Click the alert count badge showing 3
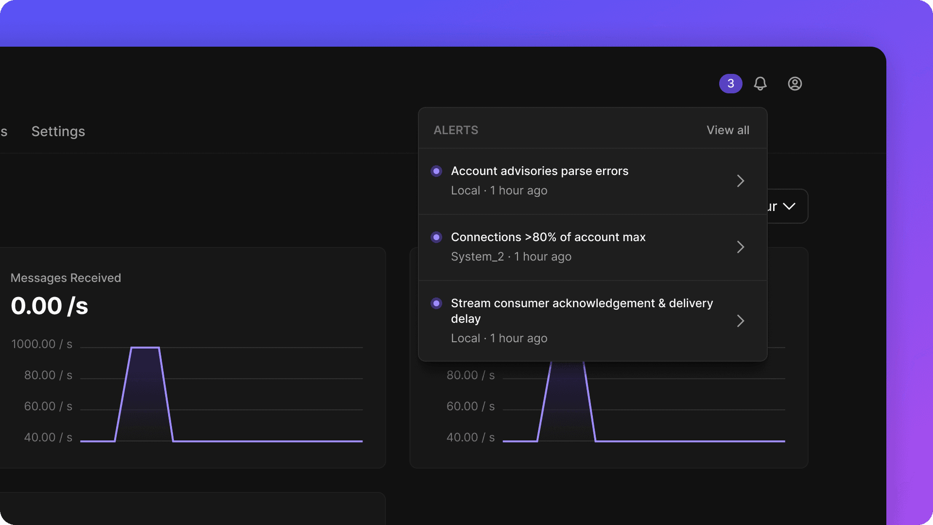 (730, 84)
